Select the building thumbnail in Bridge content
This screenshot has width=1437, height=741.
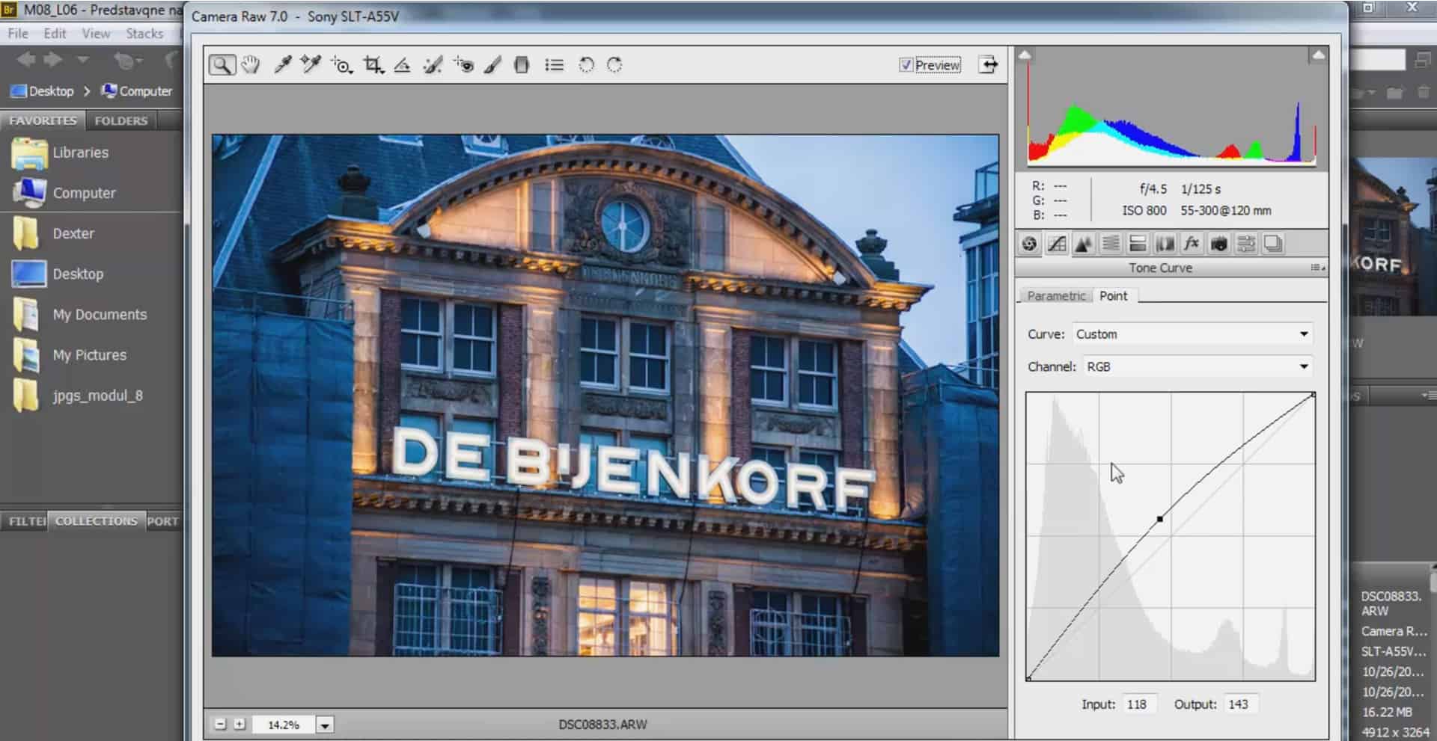pyautogui.click(x=1393, y=237)
